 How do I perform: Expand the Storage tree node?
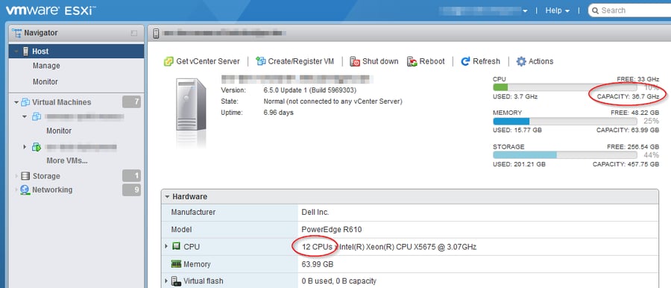pyautogui.click(x=16, y=176)
